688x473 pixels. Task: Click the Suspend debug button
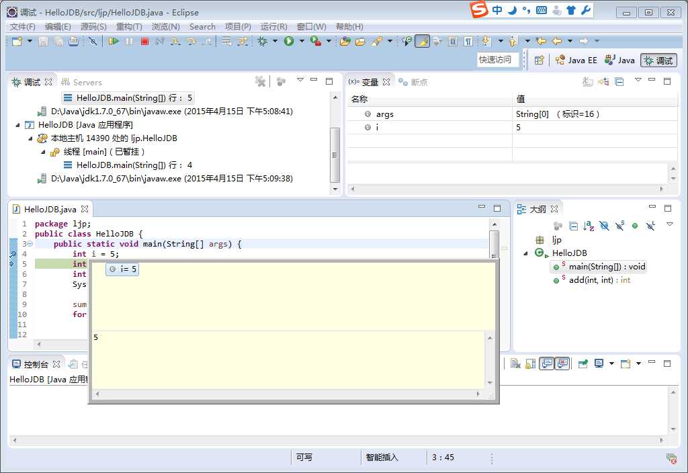(130, 41)
